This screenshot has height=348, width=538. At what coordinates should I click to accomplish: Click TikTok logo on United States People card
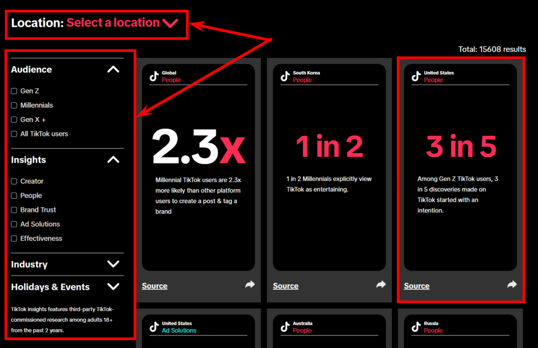pos(416,76)
